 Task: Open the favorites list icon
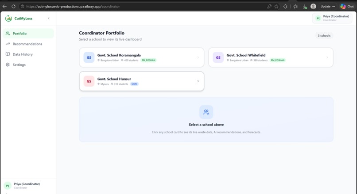[295, 6]
